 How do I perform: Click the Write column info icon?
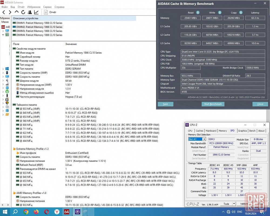point(220,13)
